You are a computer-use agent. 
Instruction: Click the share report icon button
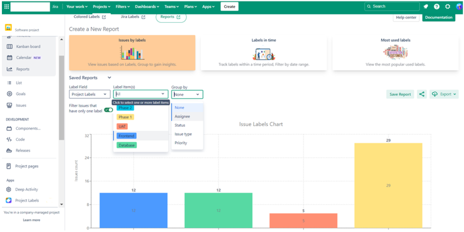tap(422, 94)
